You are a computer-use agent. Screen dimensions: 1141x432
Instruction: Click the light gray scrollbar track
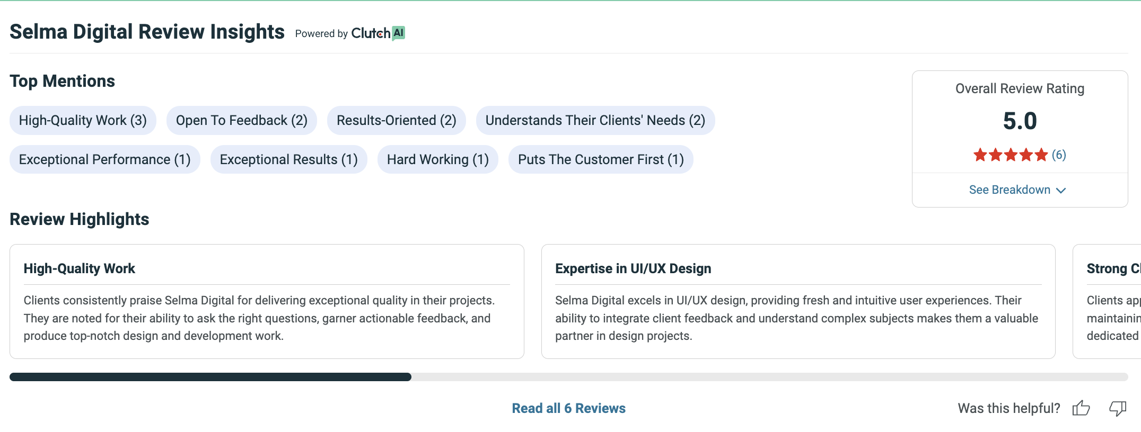(x=770, y=377)
